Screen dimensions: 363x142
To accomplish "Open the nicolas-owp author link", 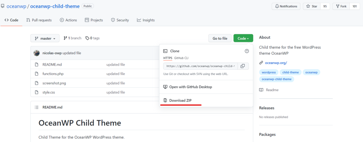I will point(52,53).
